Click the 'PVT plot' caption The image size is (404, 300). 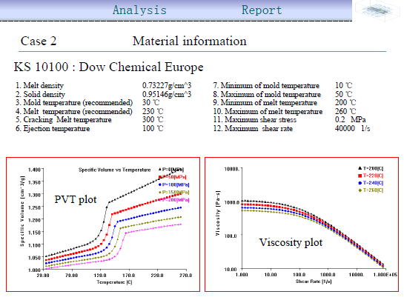click(76, 200)
